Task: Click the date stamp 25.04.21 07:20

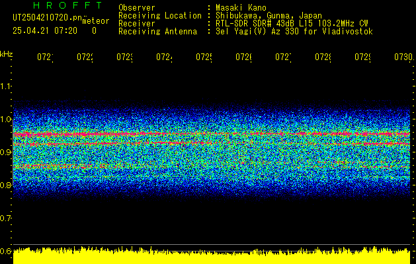Action: click(x=45, y=31)
